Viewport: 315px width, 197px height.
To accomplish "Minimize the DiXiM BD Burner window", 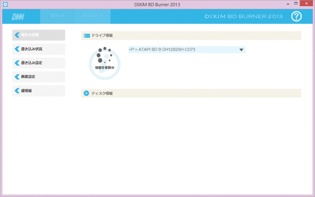I will coord(288,4).
